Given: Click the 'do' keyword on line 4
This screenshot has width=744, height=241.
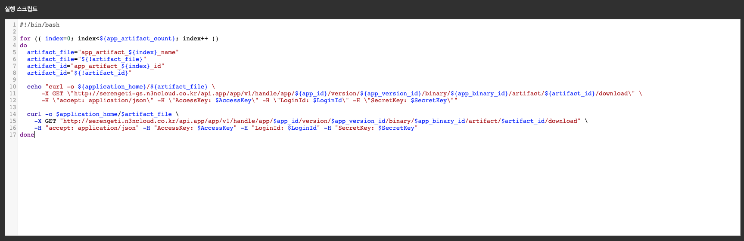Looking at the screenshot, I should coord(23,46).
